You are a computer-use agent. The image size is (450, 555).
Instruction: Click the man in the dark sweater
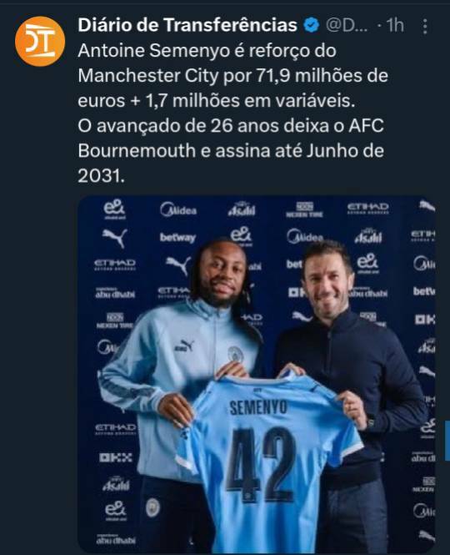click(350, 371)
